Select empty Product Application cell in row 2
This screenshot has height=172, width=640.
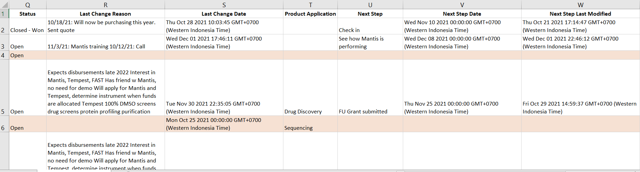310,26
